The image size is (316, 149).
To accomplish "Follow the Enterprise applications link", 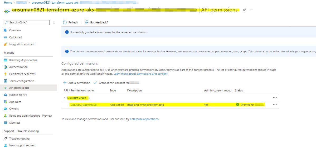I will click(x=144, y=119).
